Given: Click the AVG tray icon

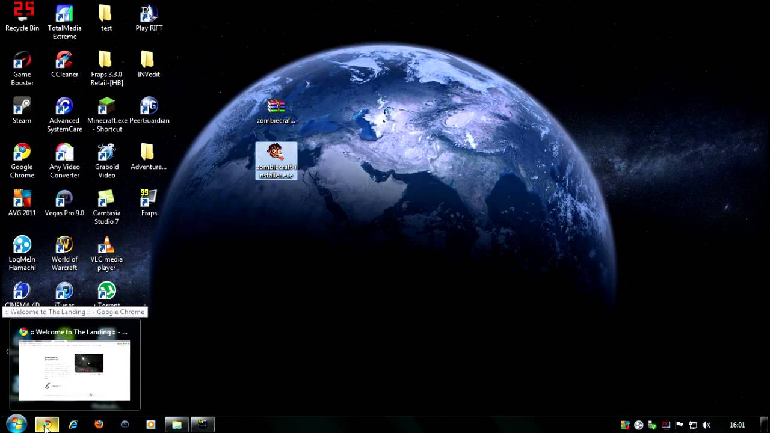Looking at the screenshot, I should tap(625, 425).
